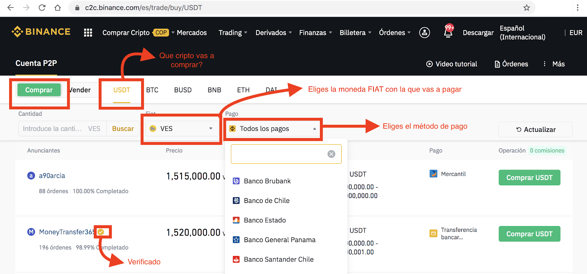Click Comprar USDT for a90arcia
Screen dimensions: 587x274
(x=529, y=178)
